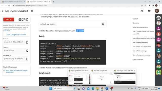Open Microsoft Edge from the taskbar

pyautogui.click(x=93, y=88)
